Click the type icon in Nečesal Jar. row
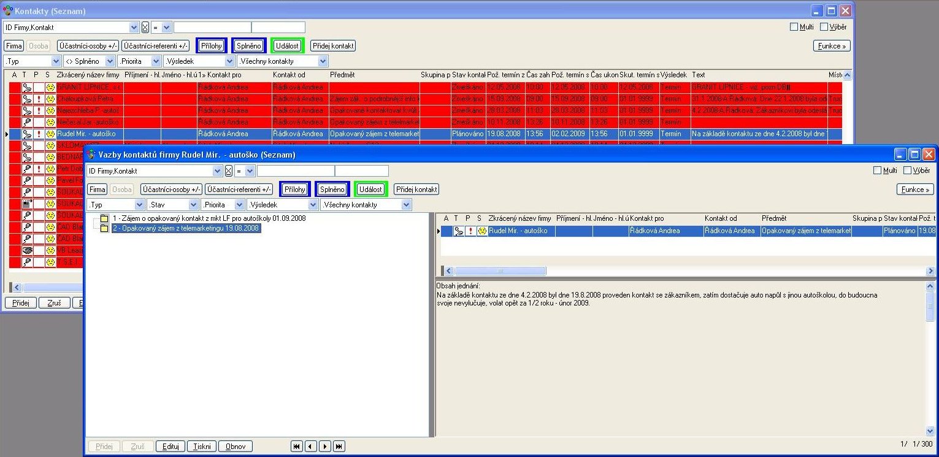This screenshot has width=939, height=457. [27, 122]
